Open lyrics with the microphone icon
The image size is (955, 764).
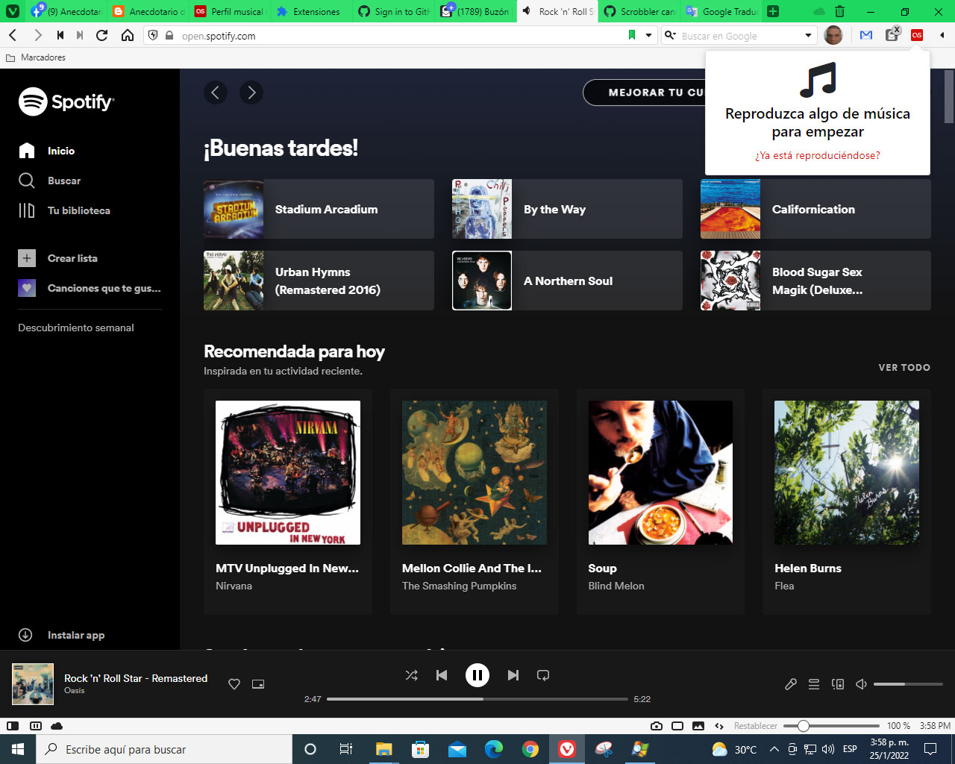(x=791, y=684)
